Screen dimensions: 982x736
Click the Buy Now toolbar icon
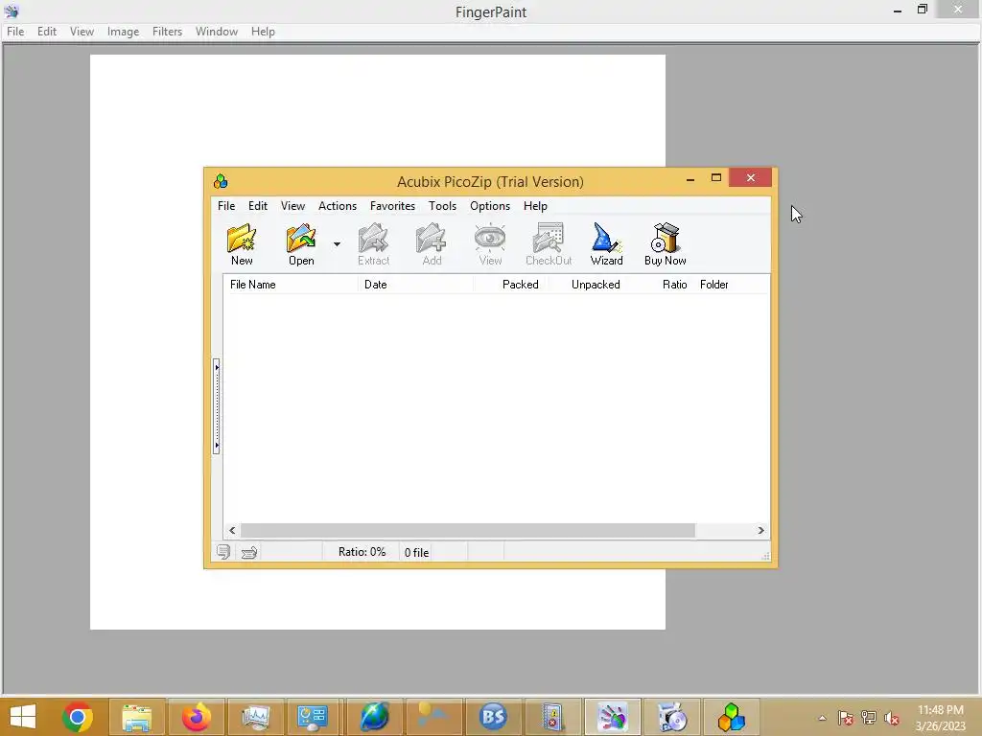[x=666, y=244]
